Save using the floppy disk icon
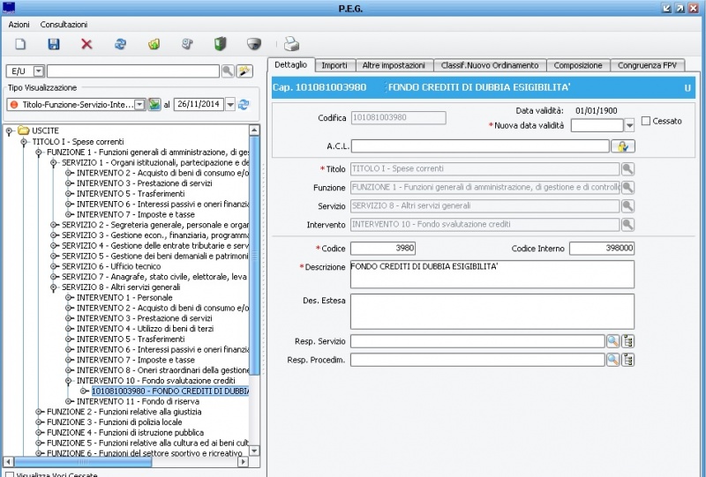The width and height of the screenshot is (706, 477). pyautogui.click(x=54, y=44)
